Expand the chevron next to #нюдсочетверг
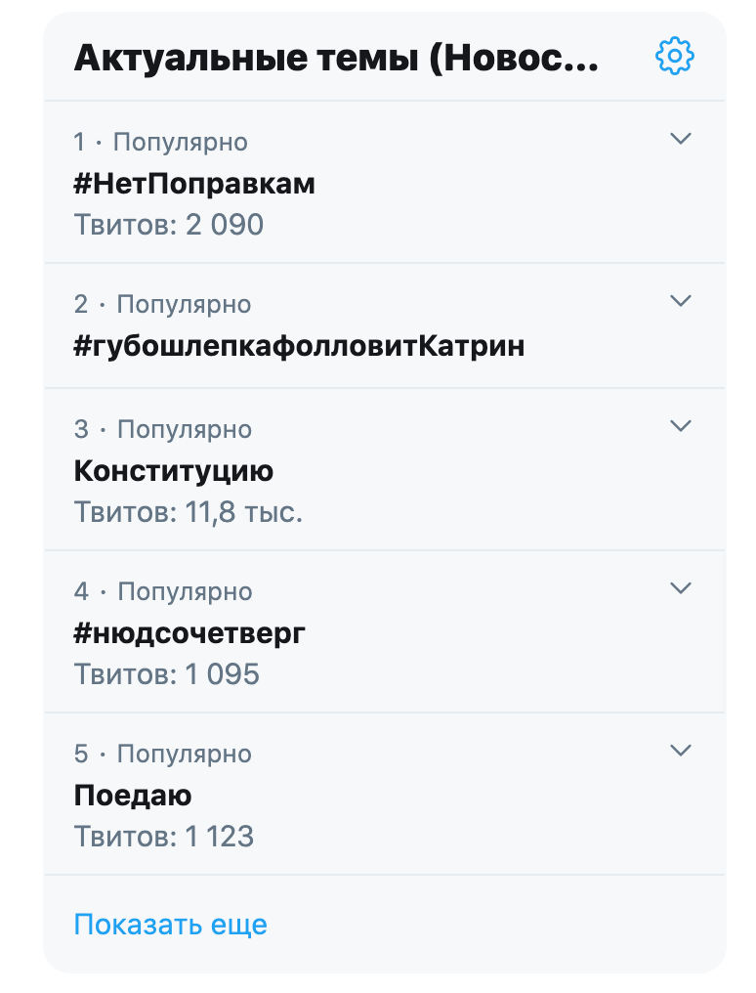Viewport: 756px width, 993px height. coord(681,588)
